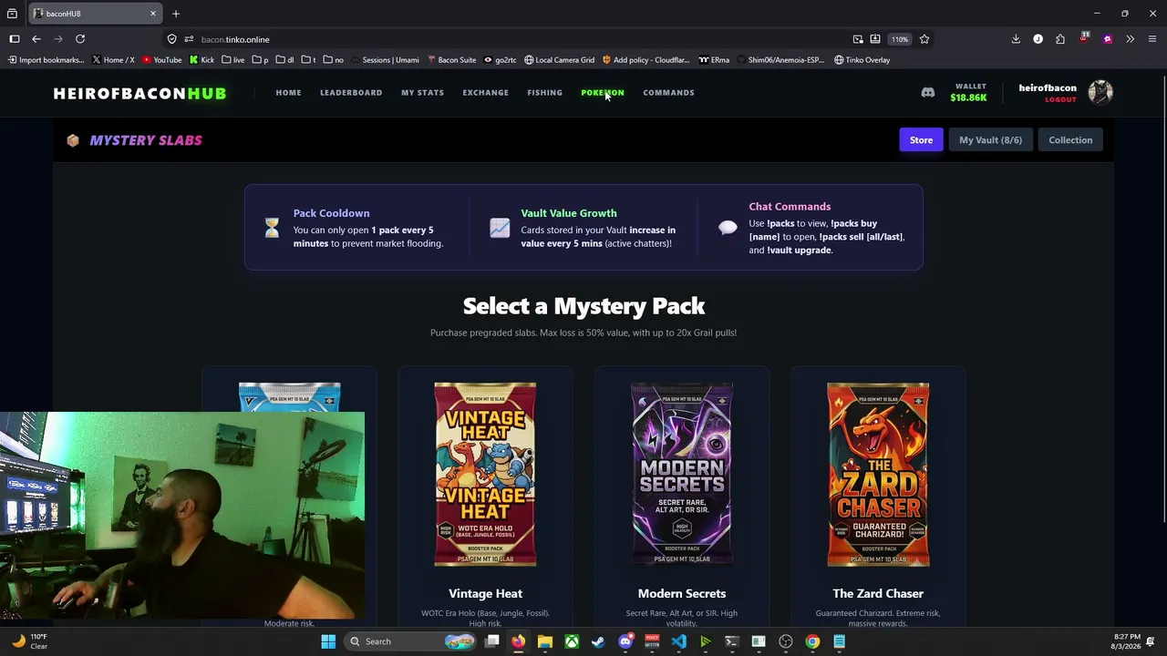Open Firefox from the taskbar
The width and height of the screenshot is (1167, 656).
tap(518, 641)
